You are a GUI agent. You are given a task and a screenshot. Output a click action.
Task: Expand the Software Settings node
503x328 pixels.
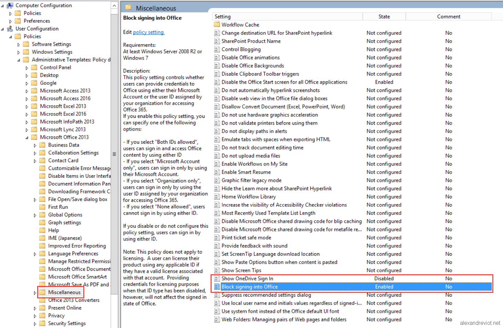tap(19, 45)
